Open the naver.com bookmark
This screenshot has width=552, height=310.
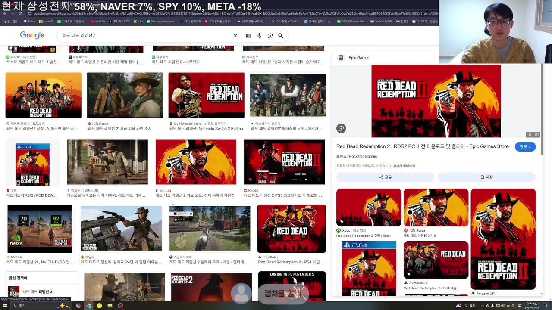pos(161,21)
